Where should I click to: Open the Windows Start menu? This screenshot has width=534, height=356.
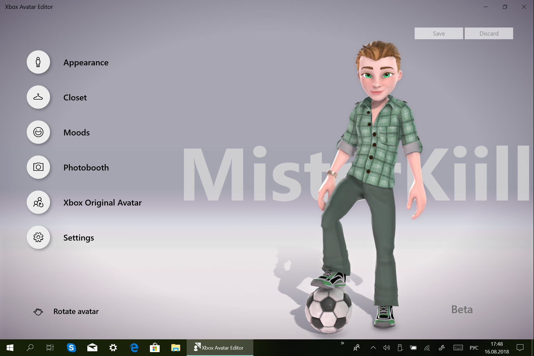click(x=10, y=348)
